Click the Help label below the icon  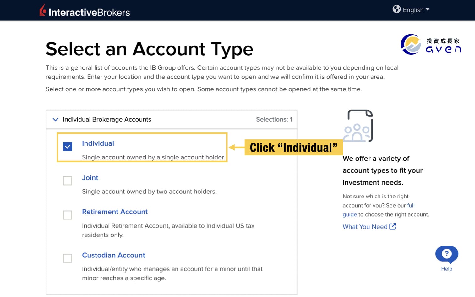[447, 269]
